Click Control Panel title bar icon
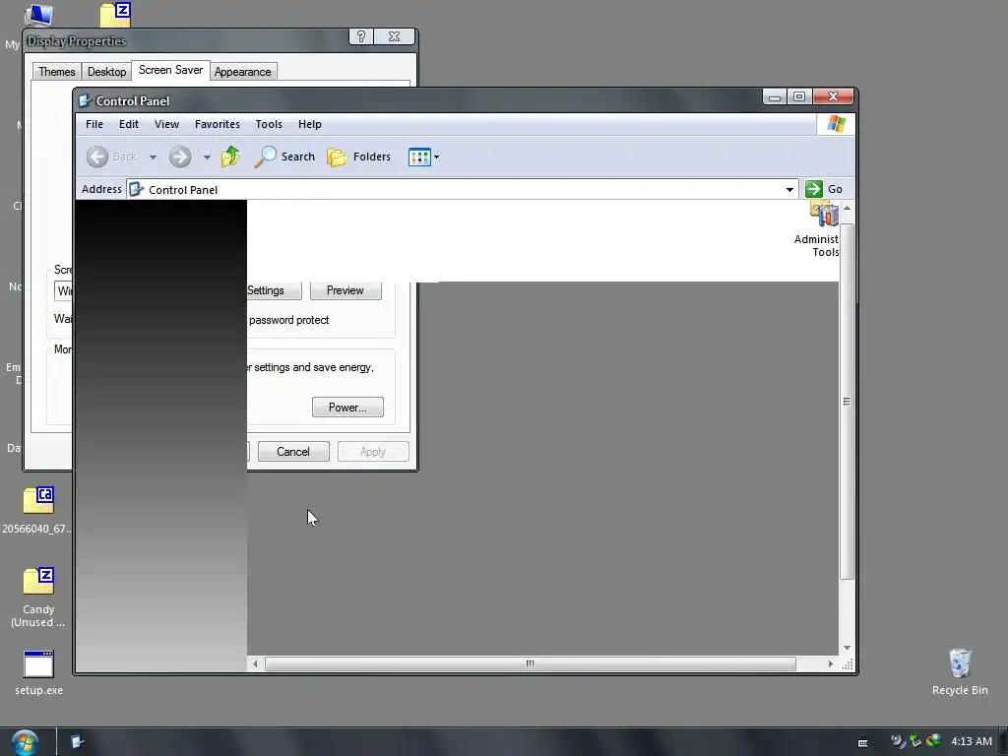The height and width of the screenshot is (756, 1008). coord(85,100)
